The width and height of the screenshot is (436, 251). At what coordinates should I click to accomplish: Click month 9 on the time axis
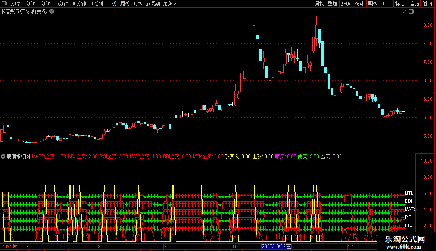[x=165, y=246]
